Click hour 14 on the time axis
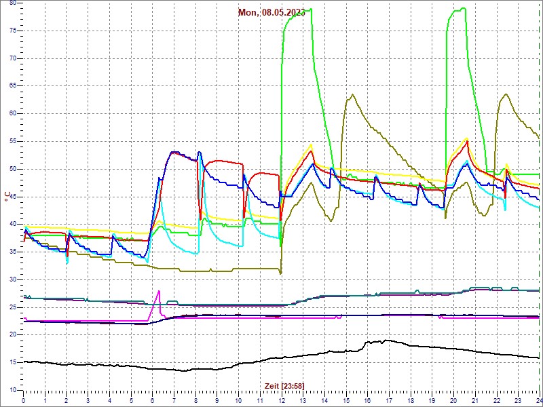 324,400
